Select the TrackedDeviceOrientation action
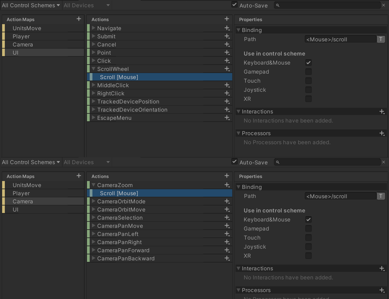 (x=132, y=110)
